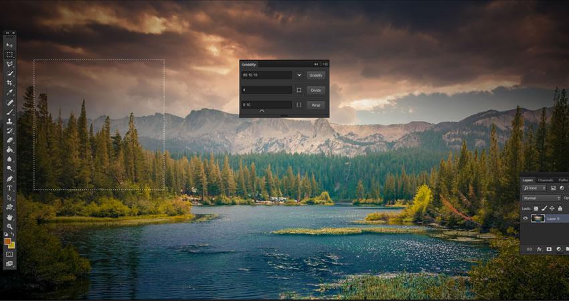Switch to the Paths tab
Viewport: 569px width, 301px height.
tap(563, 180)
